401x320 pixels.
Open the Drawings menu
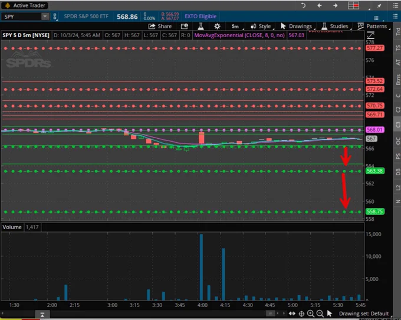tap(297, 26)
